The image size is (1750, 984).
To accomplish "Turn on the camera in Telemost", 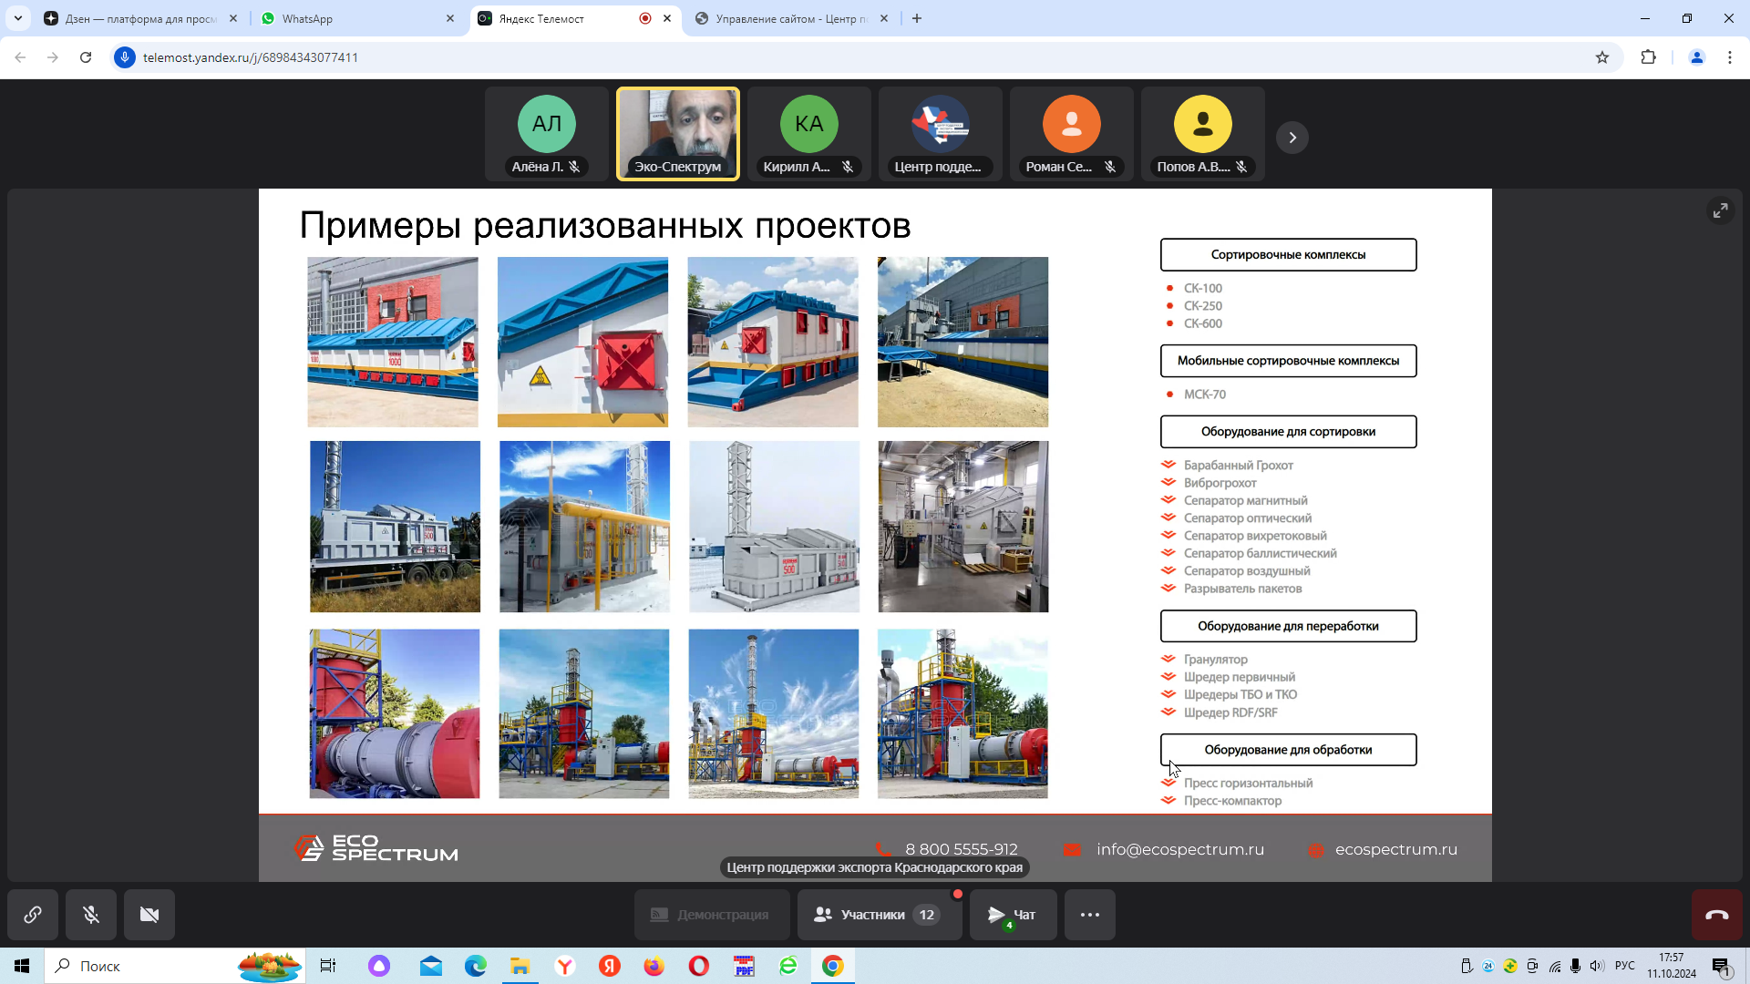I will pyautogui.click(x=149, y=915).
